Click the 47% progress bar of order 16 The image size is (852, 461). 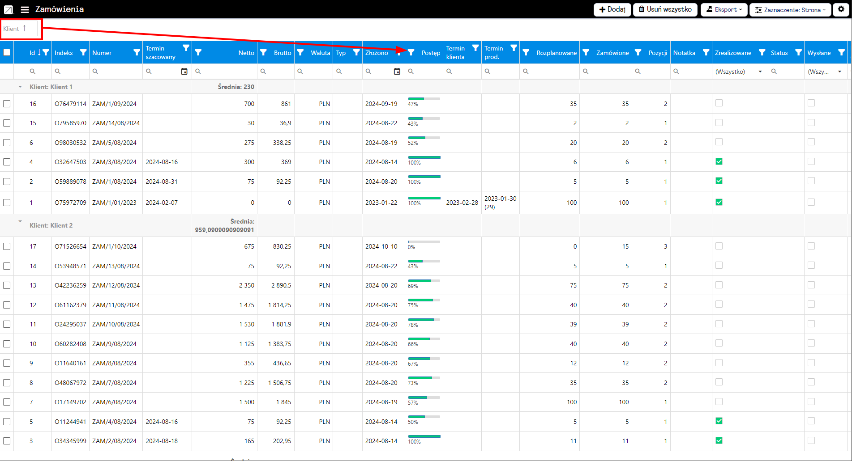click(424, 99)
